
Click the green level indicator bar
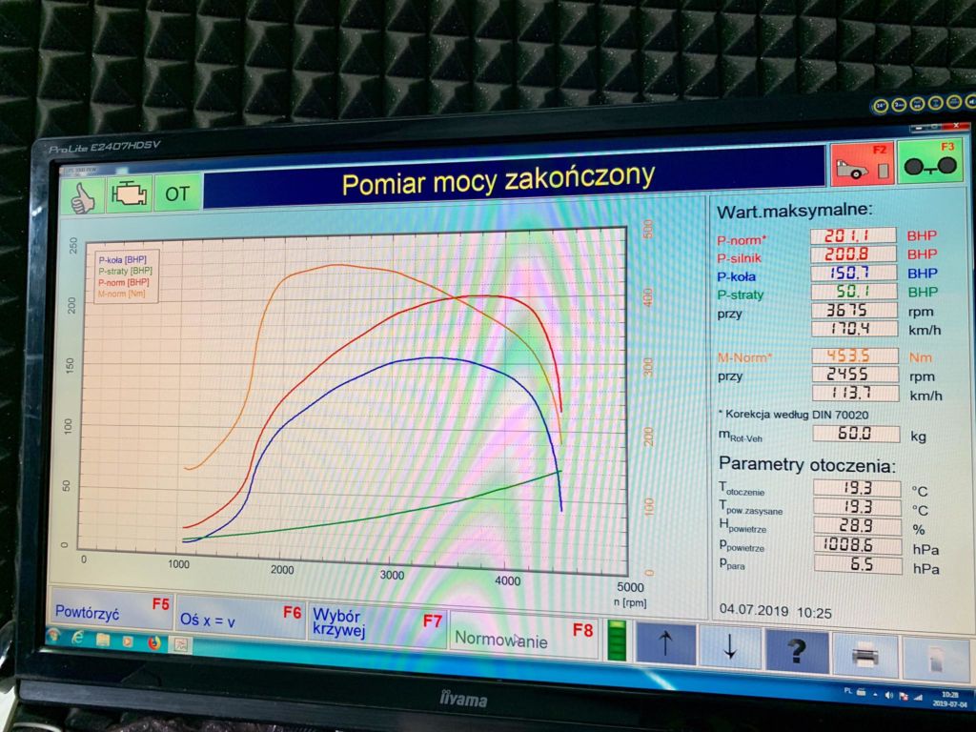(x=617, y=640)
